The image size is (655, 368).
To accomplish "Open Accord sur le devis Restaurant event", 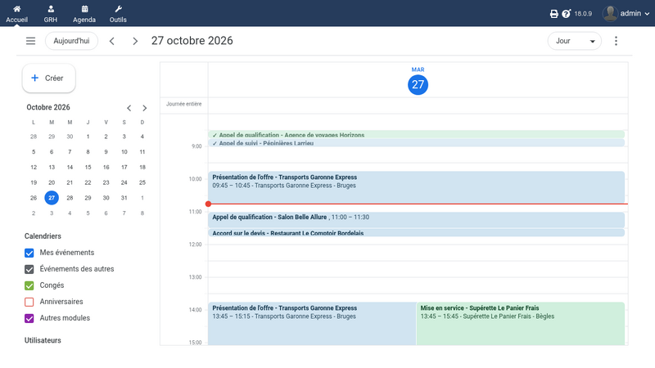I will [x=416, y=233].
